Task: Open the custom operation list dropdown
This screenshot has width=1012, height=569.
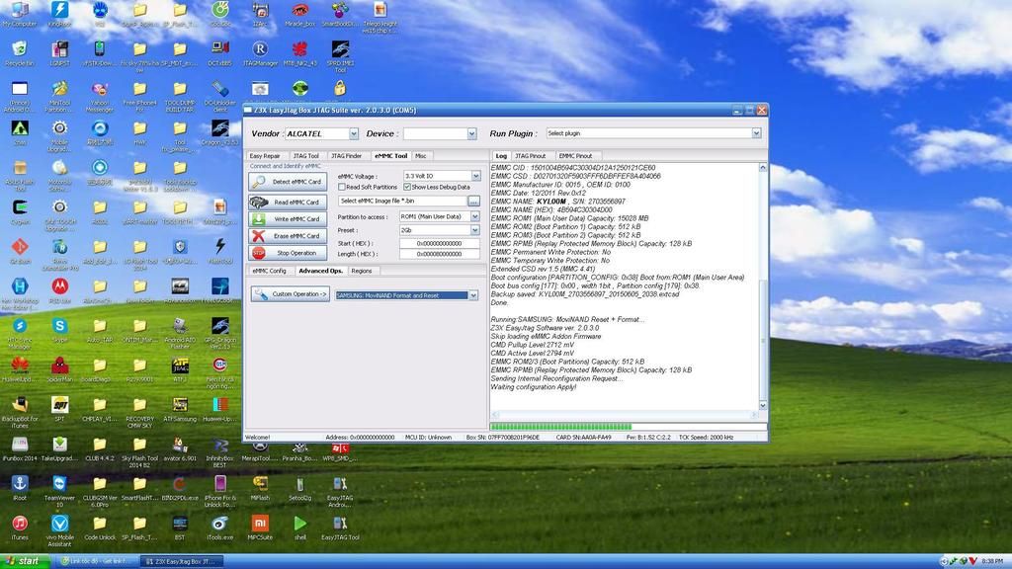Action: (x=473, y=295)
